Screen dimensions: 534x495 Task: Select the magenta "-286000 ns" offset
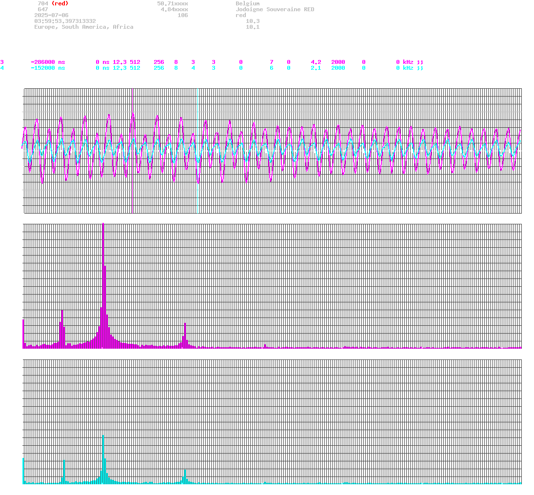(x=48, y=62)
